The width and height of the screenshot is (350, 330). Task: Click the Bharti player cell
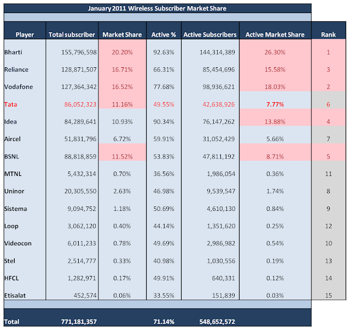[13, 52]
